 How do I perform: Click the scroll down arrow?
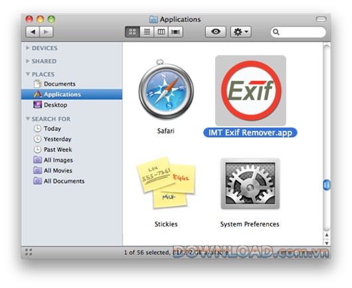coord(327,243)
